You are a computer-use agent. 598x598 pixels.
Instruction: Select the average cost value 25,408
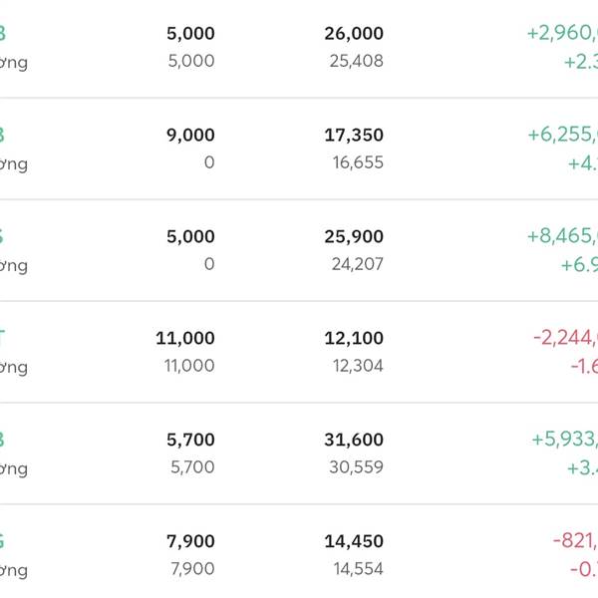[x=356, y=61]
